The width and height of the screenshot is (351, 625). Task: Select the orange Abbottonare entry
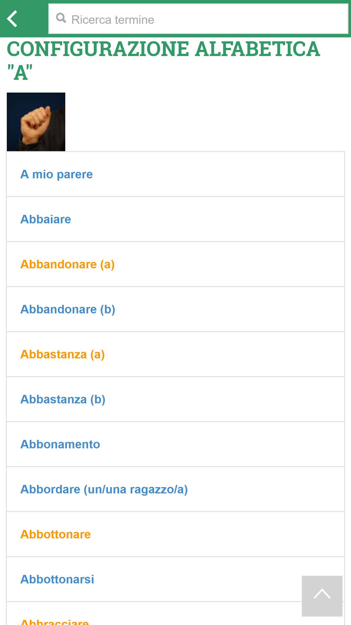[x=55, y=534]
